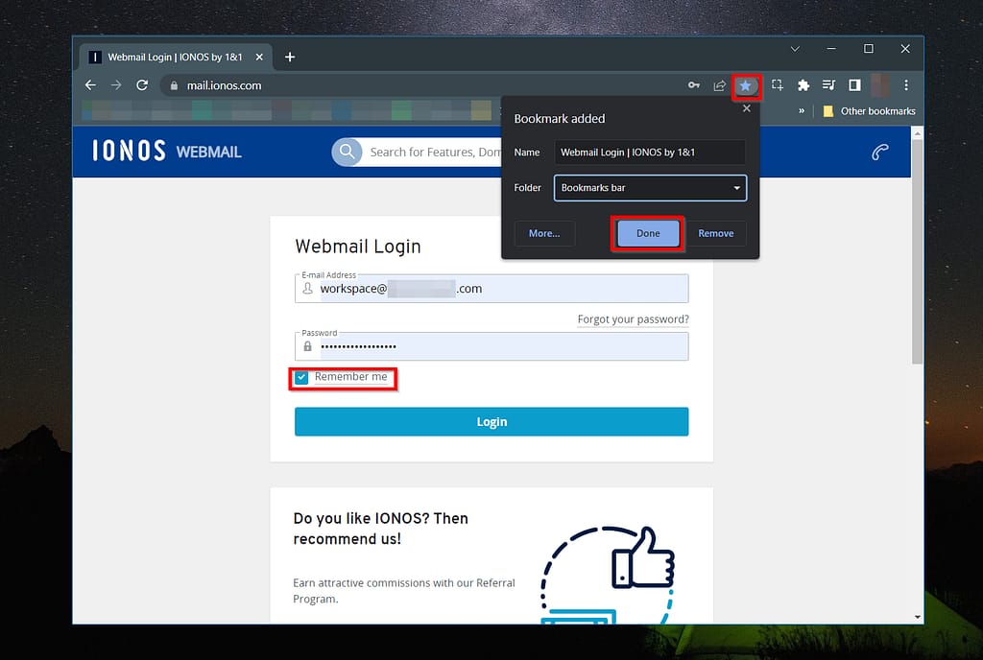The image size is (983, 660).
Task: Edit the bookmark Name field
Action: point(650,153)
